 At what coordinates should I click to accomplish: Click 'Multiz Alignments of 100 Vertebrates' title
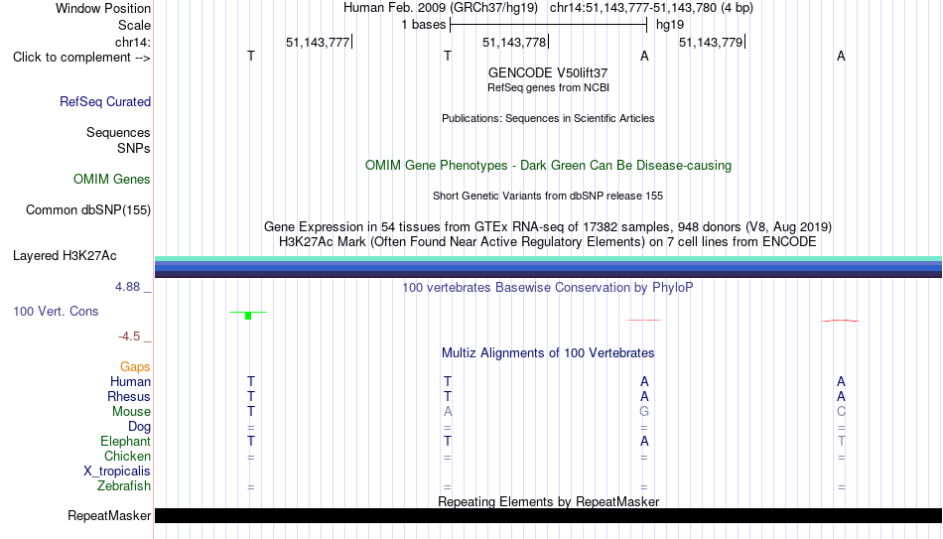pos(548,353)
